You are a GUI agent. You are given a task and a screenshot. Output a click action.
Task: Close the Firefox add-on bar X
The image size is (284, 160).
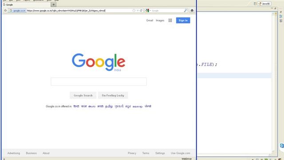tap(4, 159)
